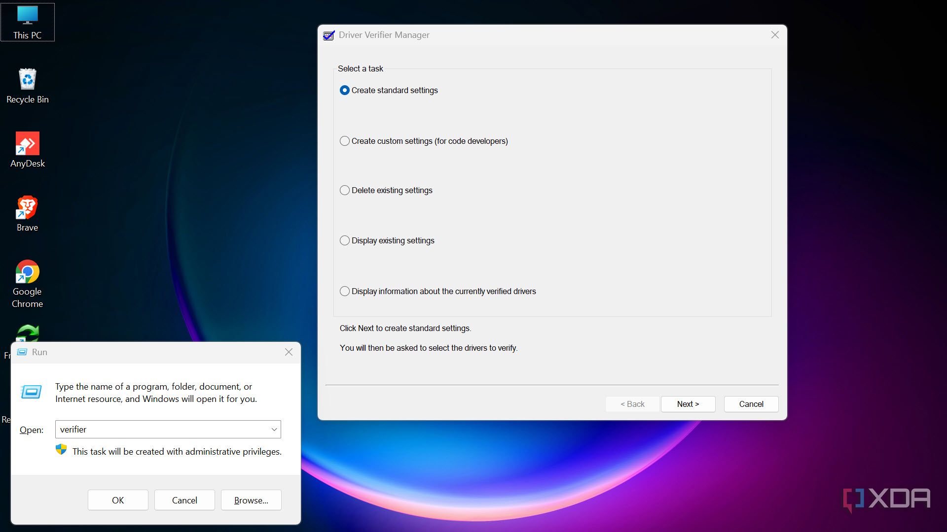Select Display information about currently verified drivers
This screenshot has width=947, height=532.
click(345, 291)
